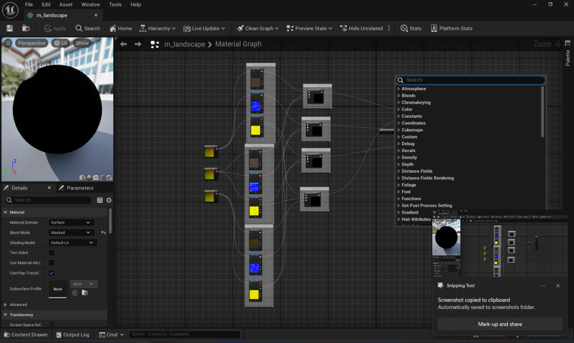Click the Details panel settings gear icon
This screenshot has width=574, height=343.
109,200
